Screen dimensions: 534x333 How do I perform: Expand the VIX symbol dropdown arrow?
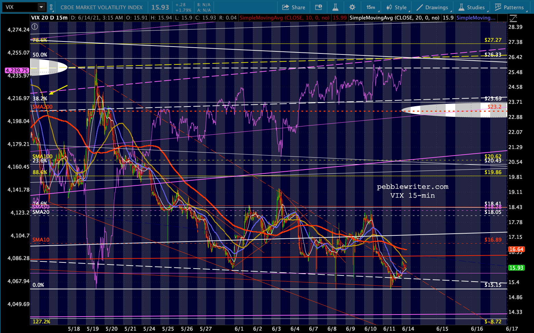pos(41,7)
